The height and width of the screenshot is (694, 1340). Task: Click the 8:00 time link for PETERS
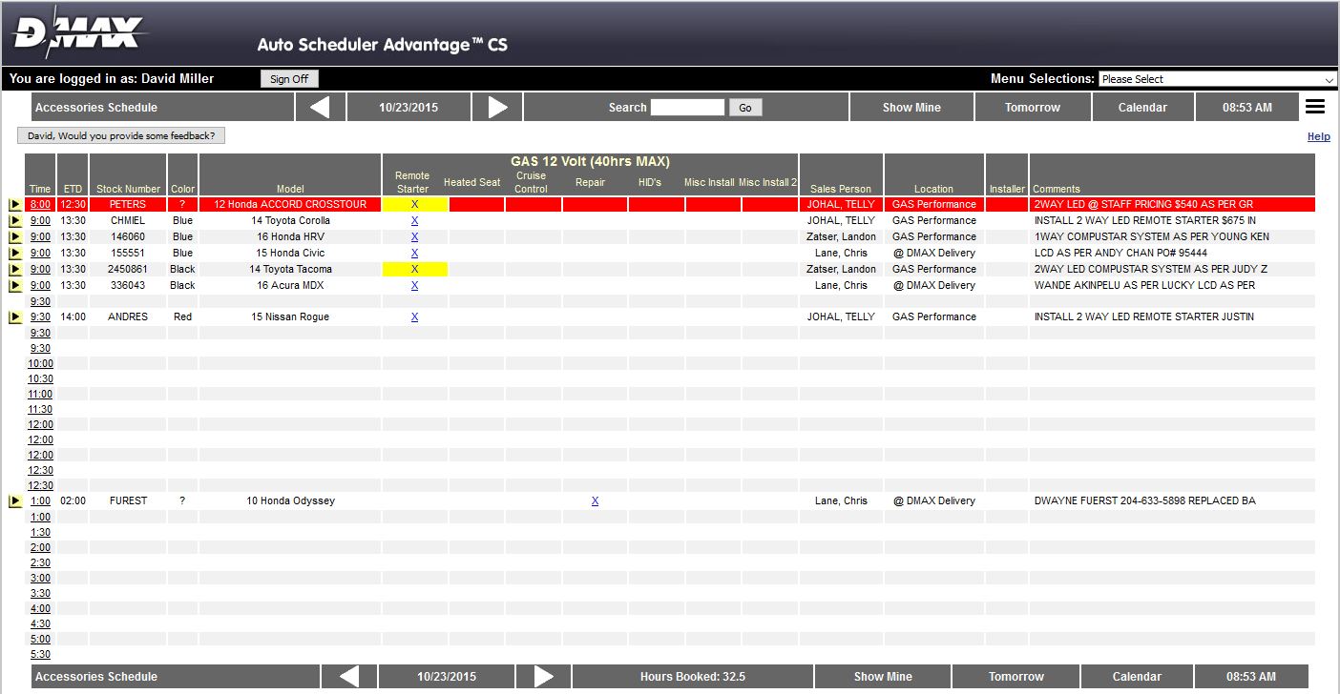coord(40,204)
